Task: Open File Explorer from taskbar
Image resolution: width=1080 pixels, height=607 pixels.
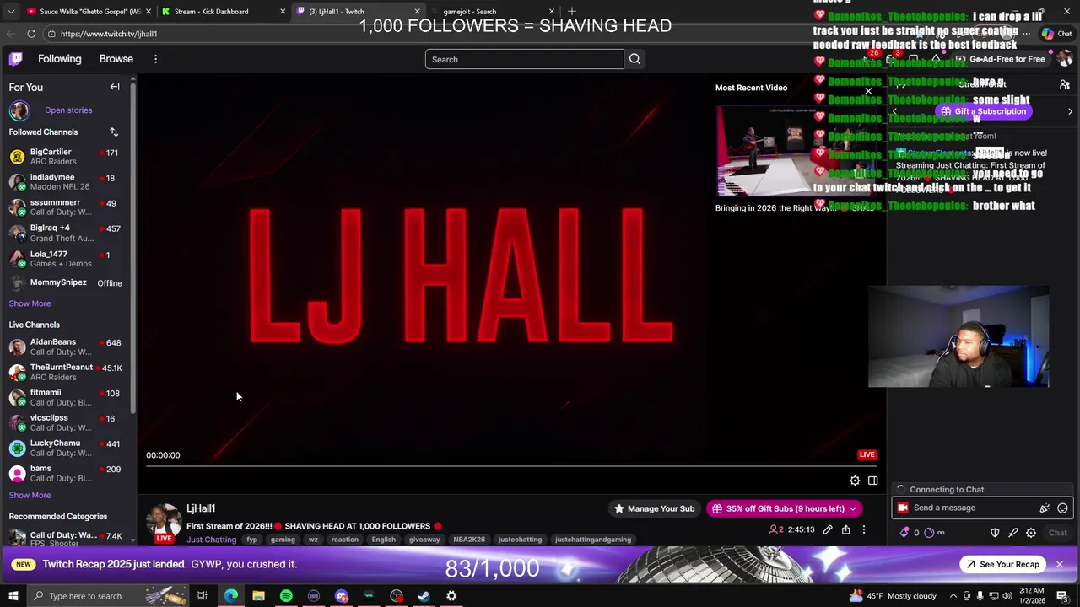Action: (258, 596)
